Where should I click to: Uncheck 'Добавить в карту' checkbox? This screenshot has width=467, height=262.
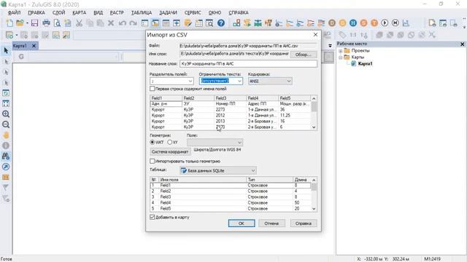click(153, 217)
